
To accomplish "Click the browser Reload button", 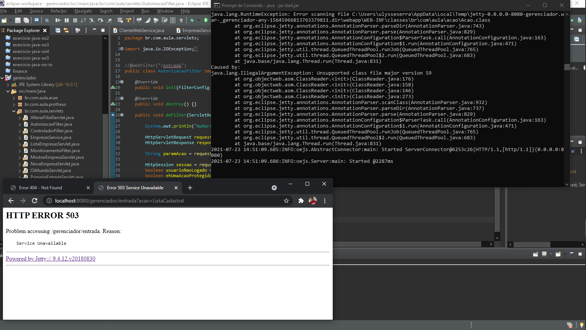I will click(35, 201).
